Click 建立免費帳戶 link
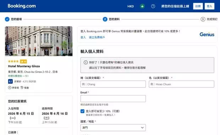 pyautogui.click(x=97, y=37)
